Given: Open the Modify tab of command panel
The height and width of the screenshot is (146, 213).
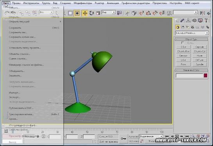Looking at the screenshot, I should tap(182, 20).
